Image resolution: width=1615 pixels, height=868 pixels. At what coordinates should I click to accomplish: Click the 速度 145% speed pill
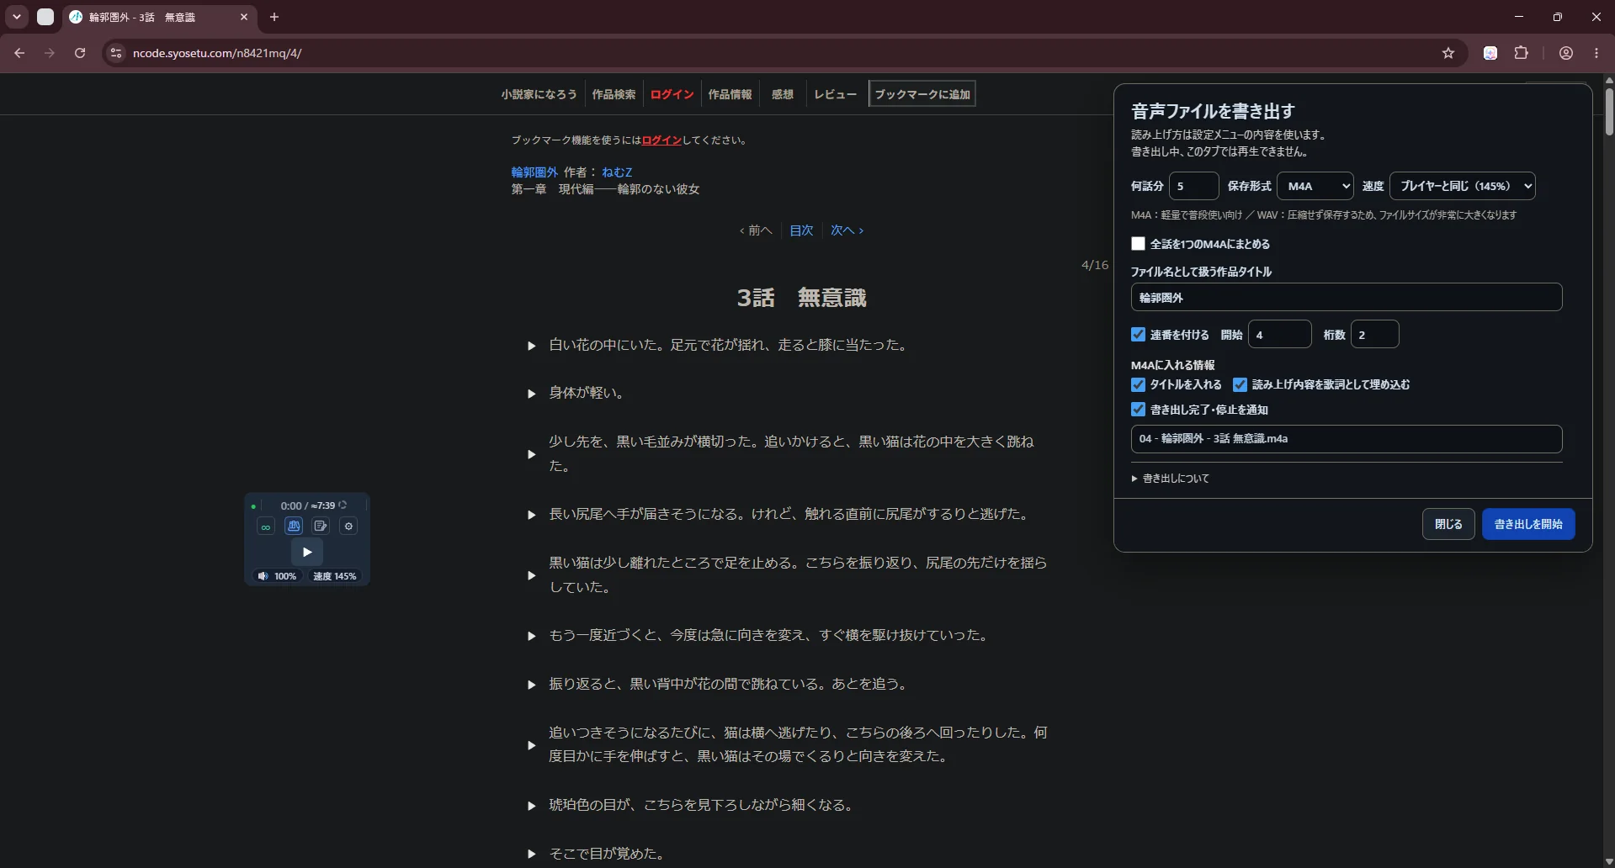click(x=335, y=576)
